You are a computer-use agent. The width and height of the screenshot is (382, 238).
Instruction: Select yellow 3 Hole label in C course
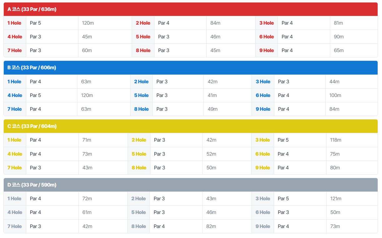tap(263, 140)
